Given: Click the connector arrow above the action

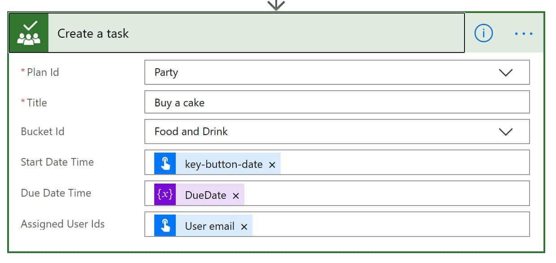Looking at the screenshot, I should [276, 4].
